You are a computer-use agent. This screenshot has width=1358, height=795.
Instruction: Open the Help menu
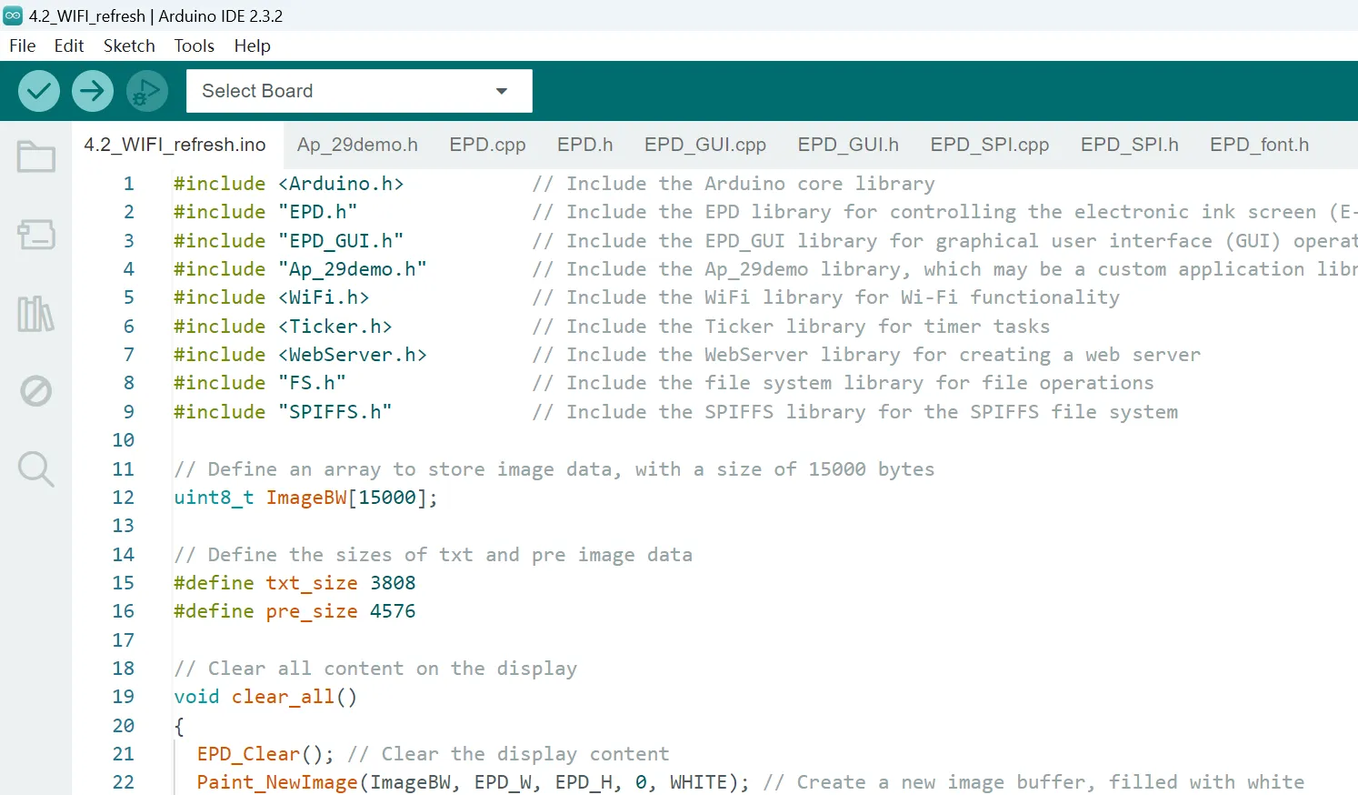[x=252, y=45]
